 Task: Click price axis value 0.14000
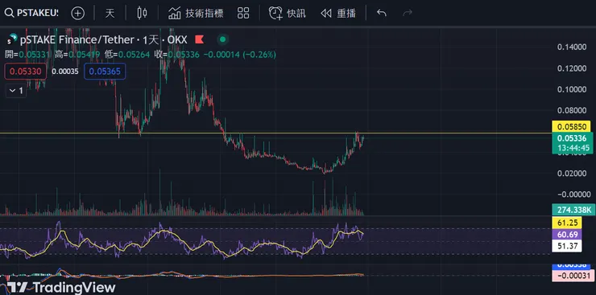point(572,47)
